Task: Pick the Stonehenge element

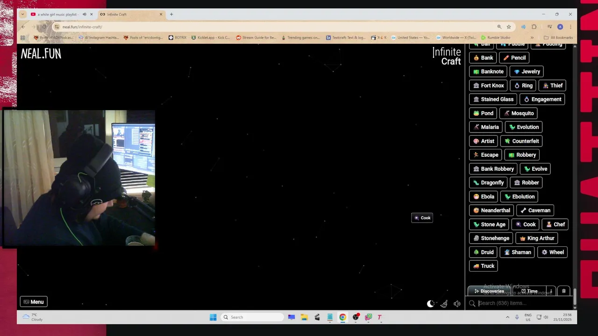Action: [x=491, y=238]
